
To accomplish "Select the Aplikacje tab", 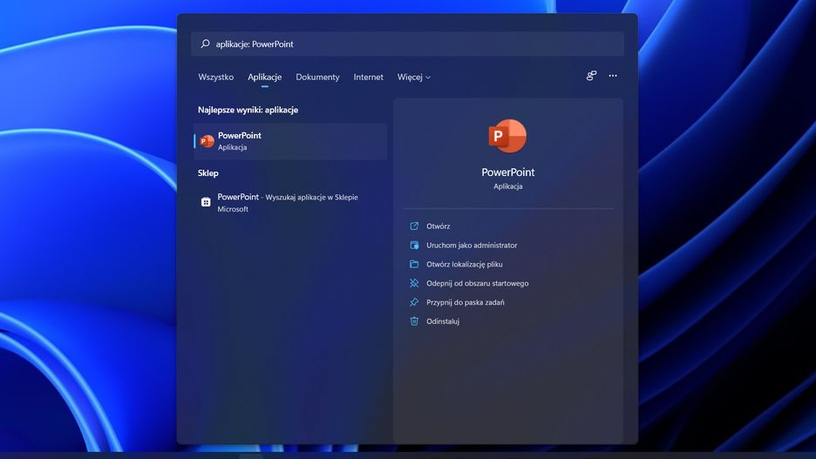I will [x=264, y=77].
